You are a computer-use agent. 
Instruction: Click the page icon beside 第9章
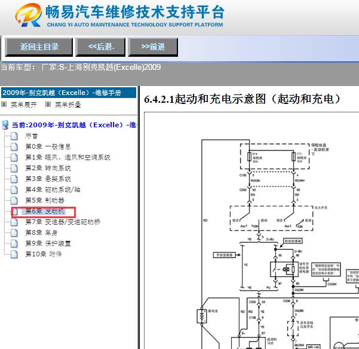(x=14, y=243)
